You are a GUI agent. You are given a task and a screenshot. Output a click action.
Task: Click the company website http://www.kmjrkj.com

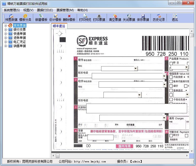click(x=90, y=162)
